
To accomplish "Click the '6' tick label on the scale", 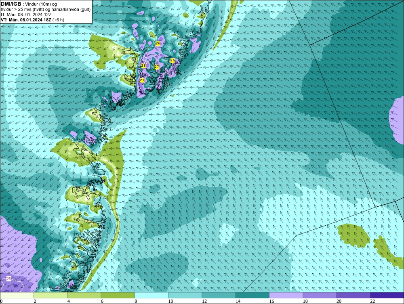I will [x=102, y=301].
